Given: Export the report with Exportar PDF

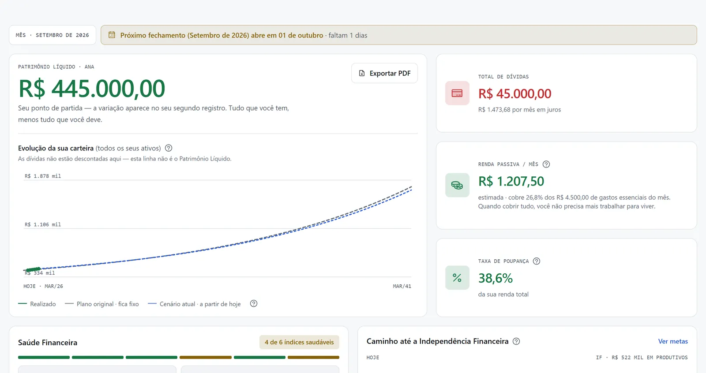Looking at the screenshot, I should coord(384,73).
